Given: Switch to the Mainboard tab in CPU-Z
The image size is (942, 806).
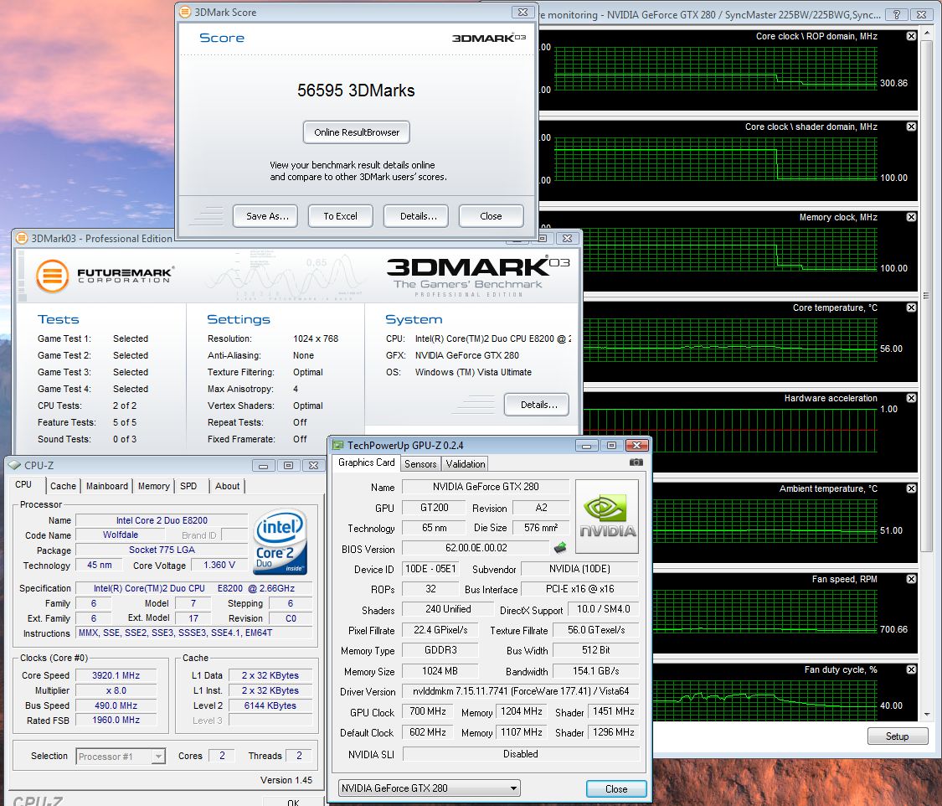Looking at the screenshot, I should (107, 486).
